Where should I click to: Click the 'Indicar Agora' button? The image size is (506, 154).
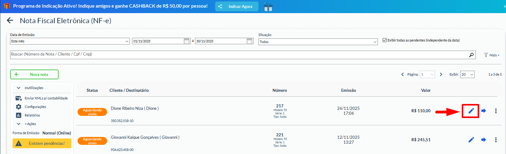pyautogui.click(x=237, y=6)
